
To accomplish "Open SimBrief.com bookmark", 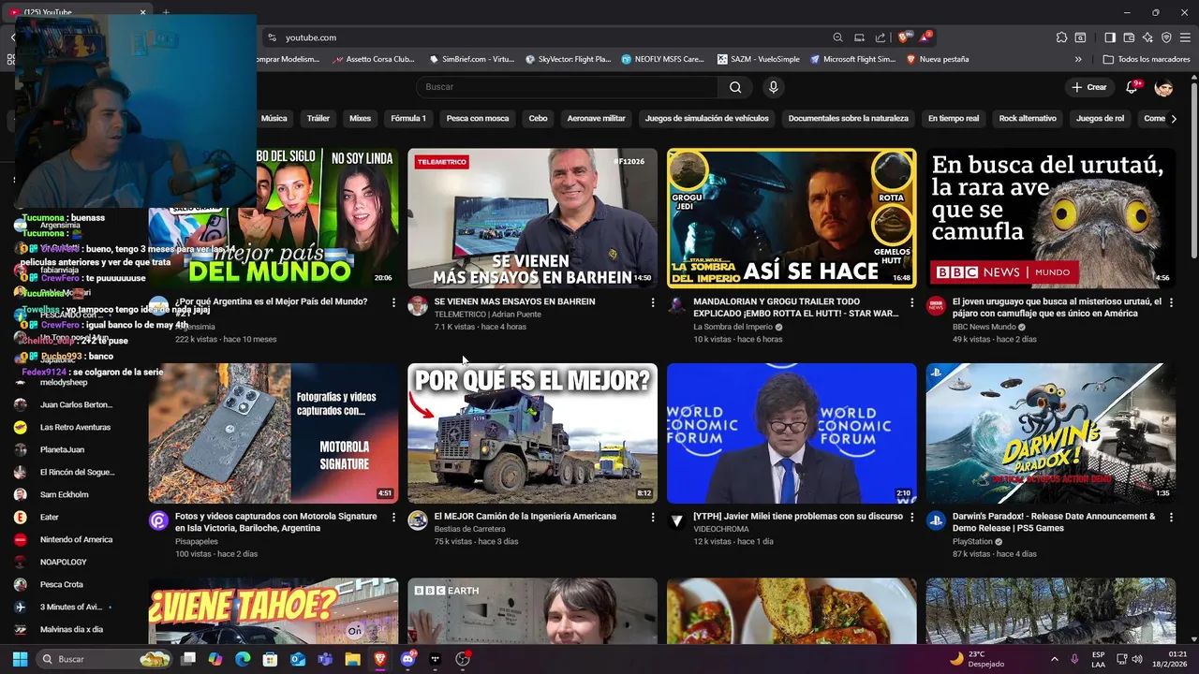I will click(x=472, y=59).
